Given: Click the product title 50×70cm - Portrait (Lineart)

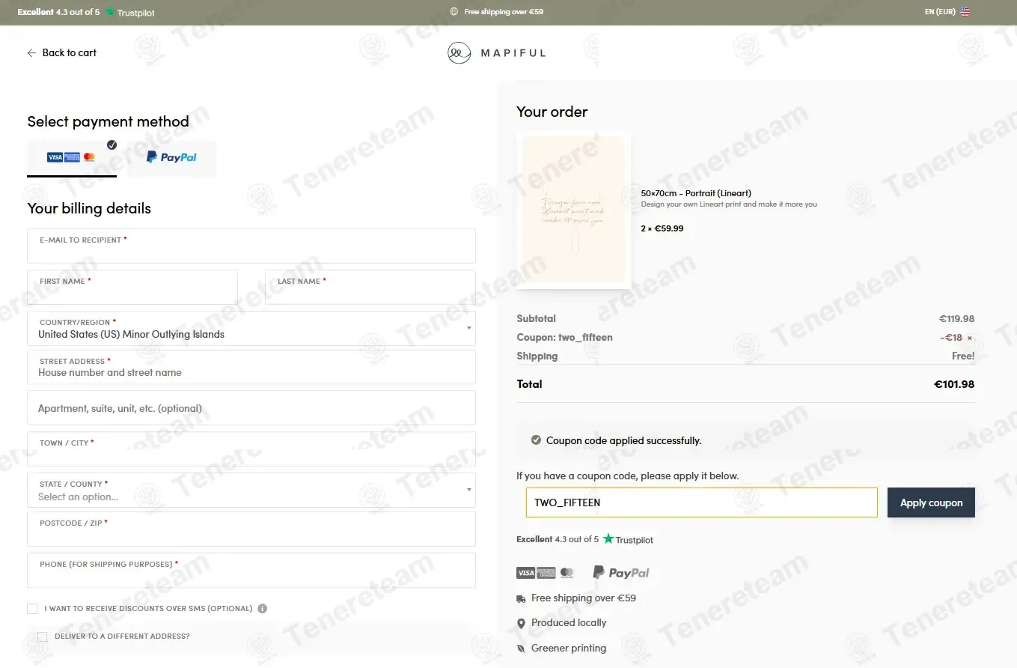Looking at the screenshot, I should [x=696, y=193].
